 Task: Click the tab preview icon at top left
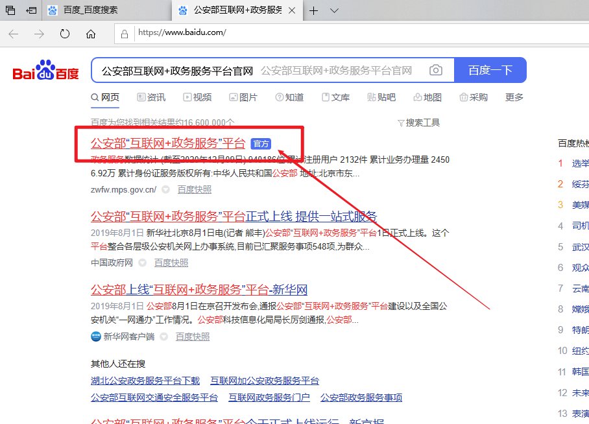[9, 10]
